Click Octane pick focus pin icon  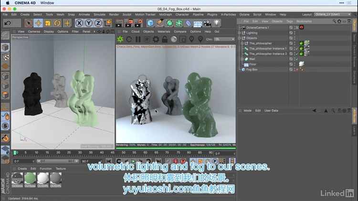[191, 39]
